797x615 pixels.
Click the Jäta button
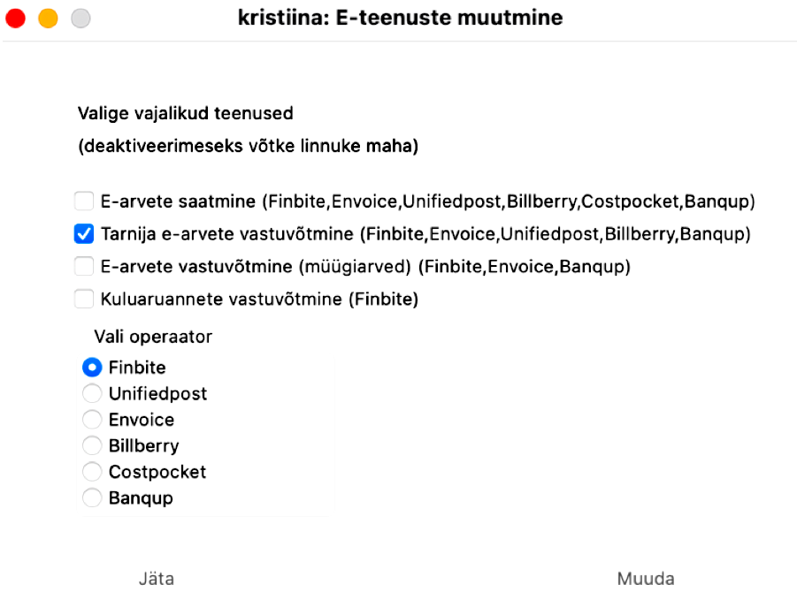157,579
